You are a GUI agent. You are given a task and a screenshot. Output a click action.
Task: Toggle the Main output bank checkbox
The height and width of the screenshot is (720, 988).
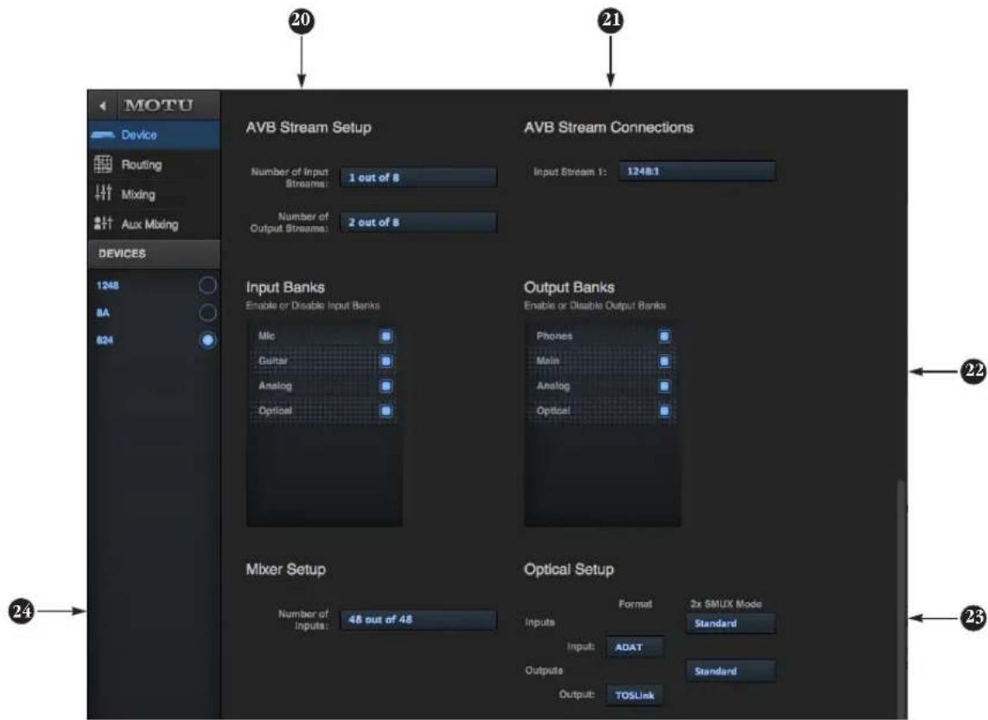[664, 361]
